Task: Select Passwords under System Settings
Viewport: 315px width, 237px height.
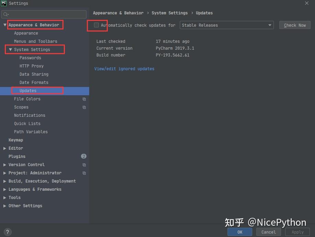Action: point(30,58)
